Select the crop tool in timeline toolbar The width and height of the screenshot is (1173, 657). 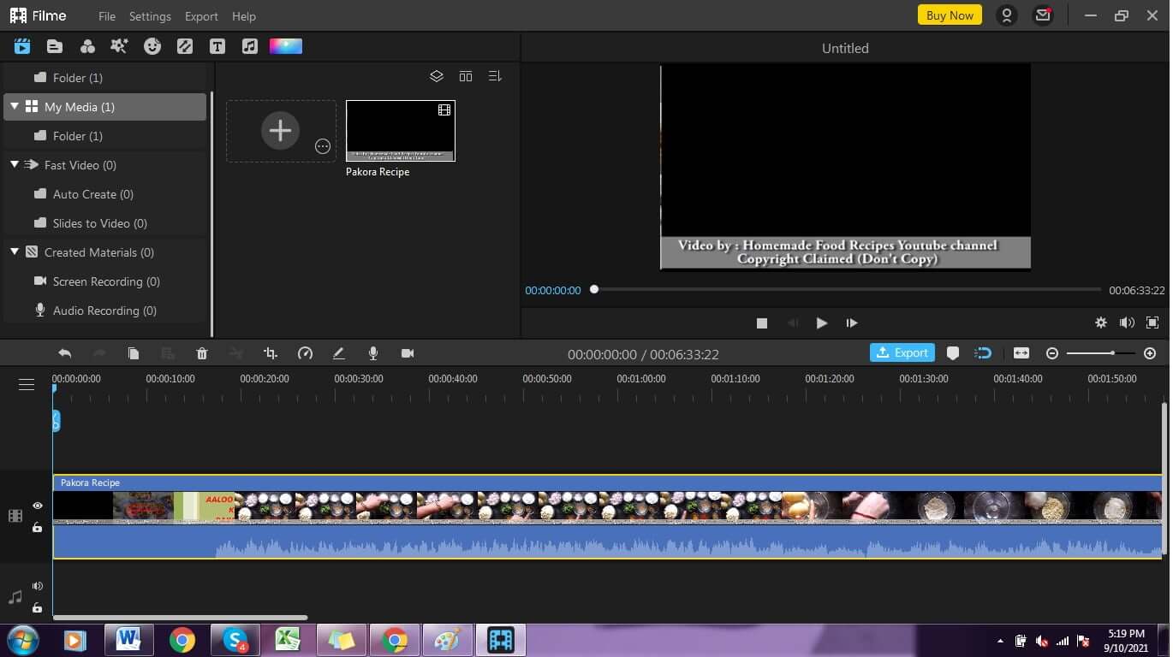click(271, 353)
